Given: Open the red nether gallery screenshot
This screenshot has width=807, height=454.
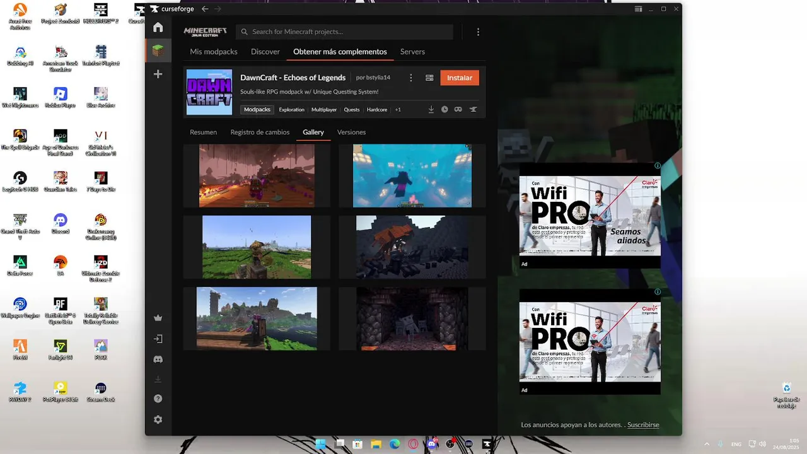Looking at the screenshot, I should pos(257,176).
